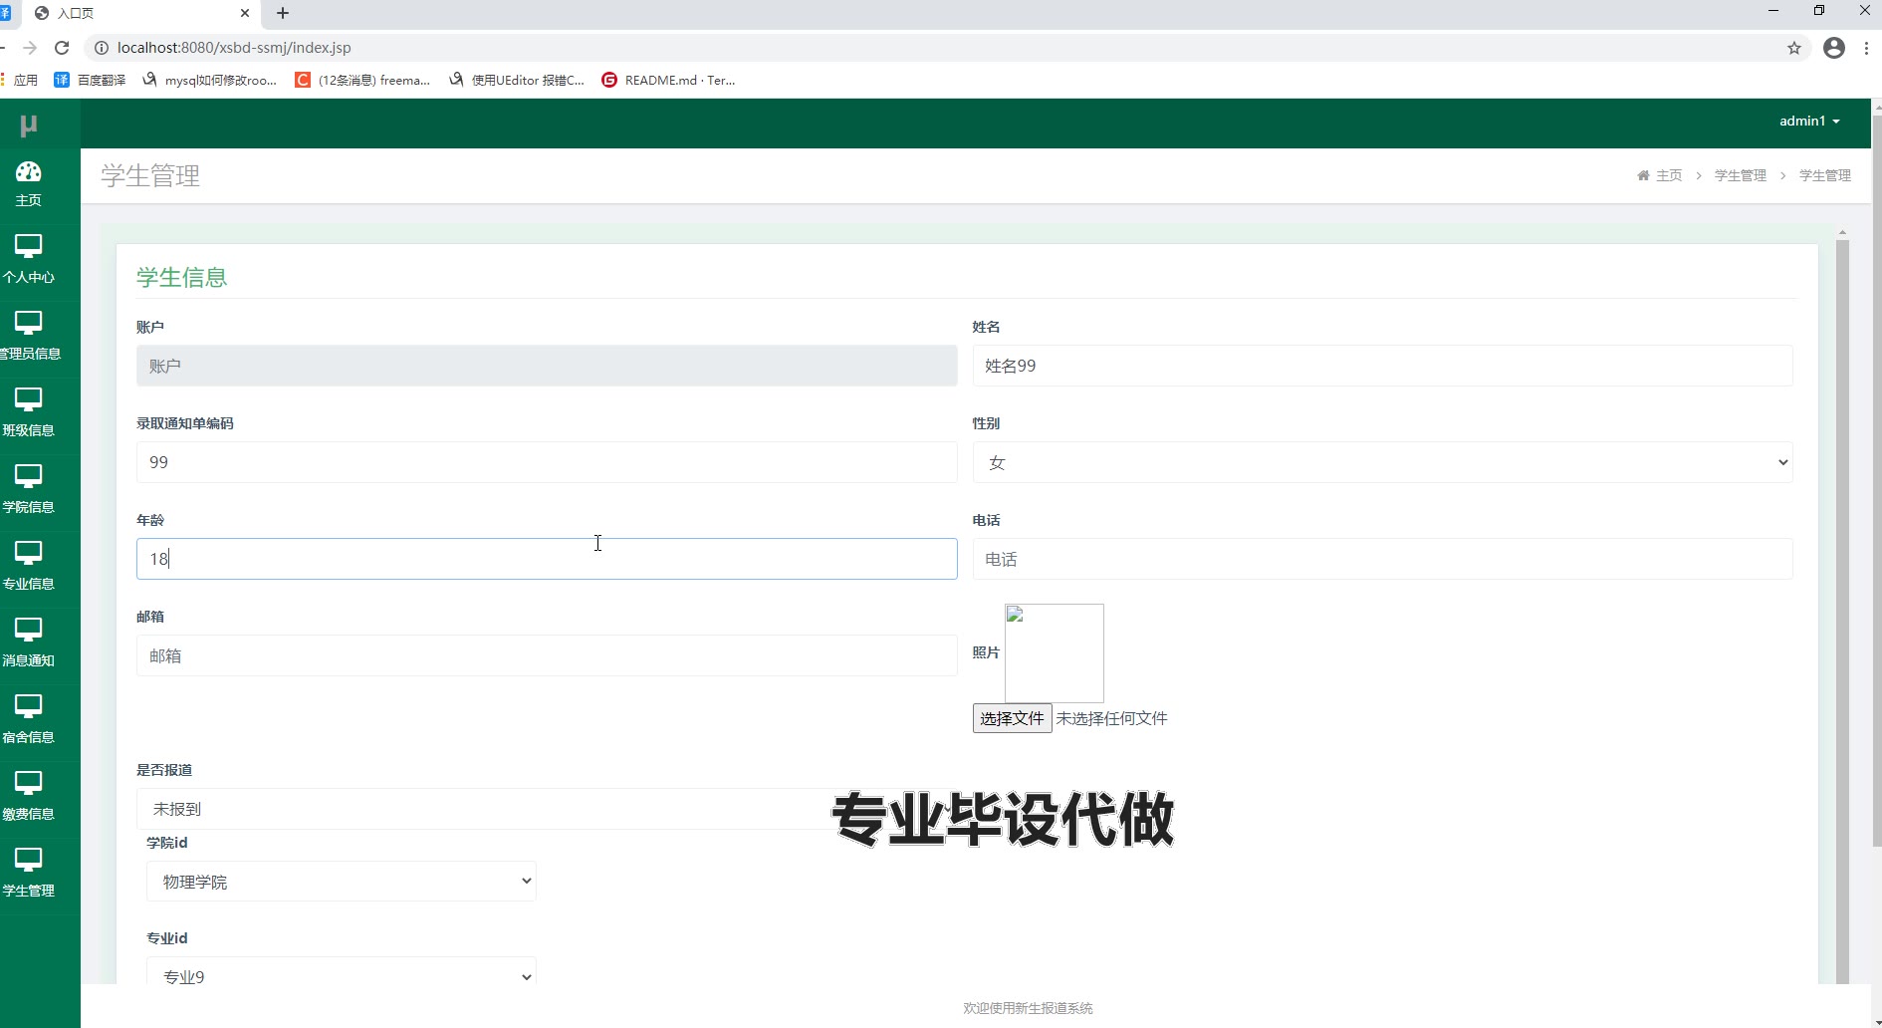Bookmark this page with star icon
The image size is (1882, 1028).
click(x=1794, y=48)
